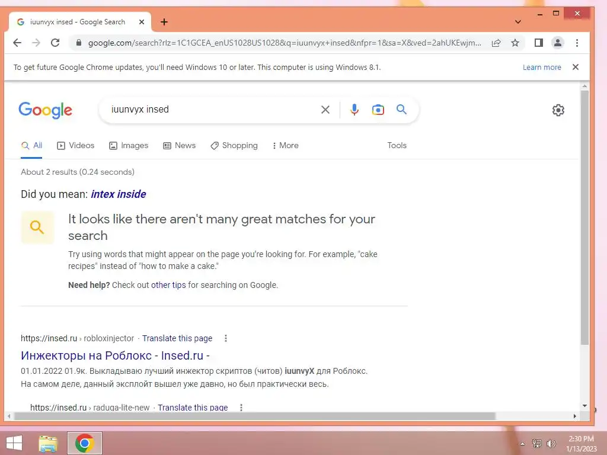607x455 pixels.
Task: Submit search with magnifier icon
Action: [401, 110]
